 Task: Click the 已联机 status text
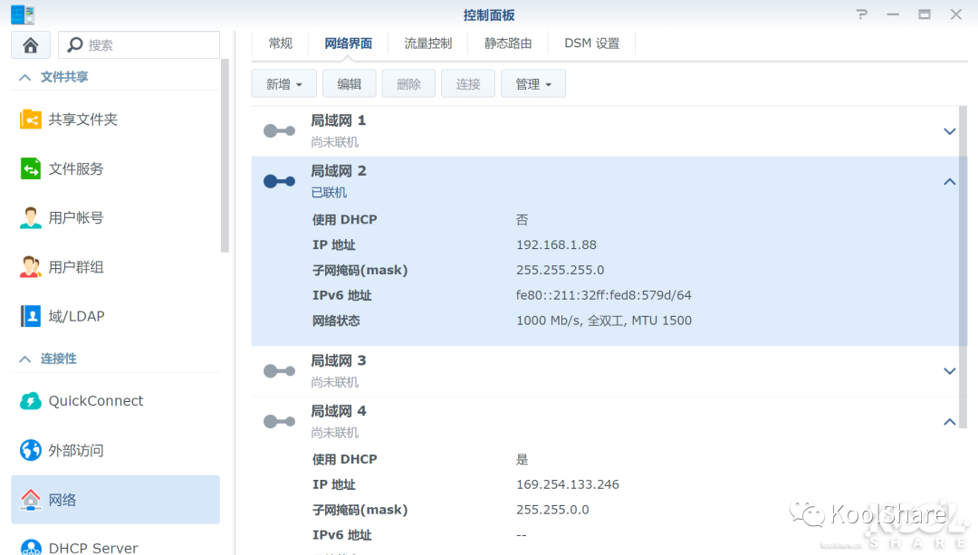tap(329, 193)
